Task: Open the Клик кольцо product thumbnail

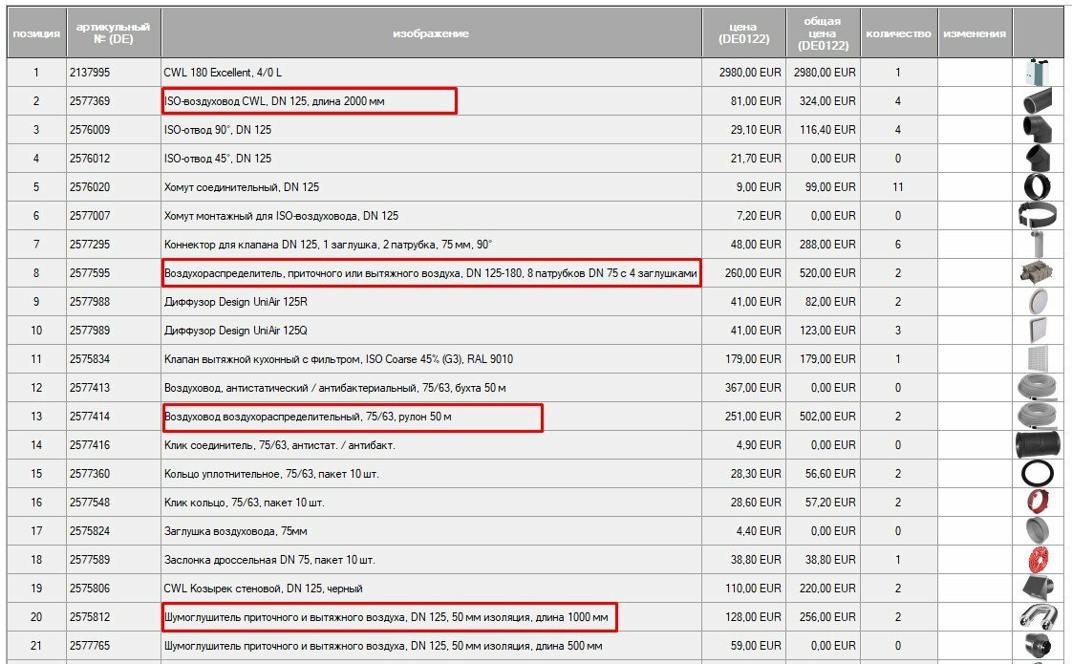Action: coord(1038,503)
